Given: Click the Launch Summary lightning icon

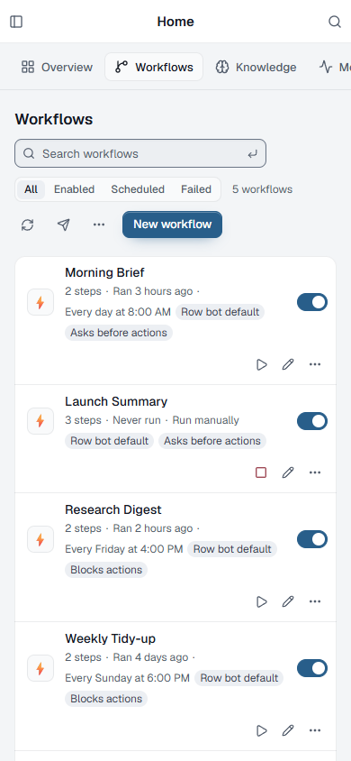Looking at the screenshot, I should (40, 421).
